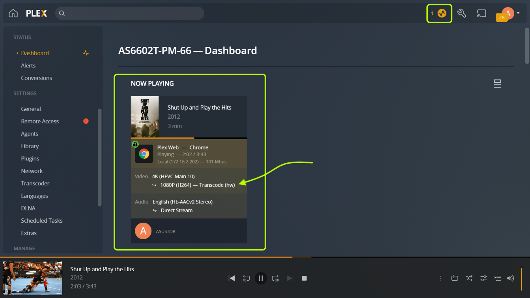Viewport: 530px width, 298px height.
Task: Open the player more options dots
Action: (440, 278)
